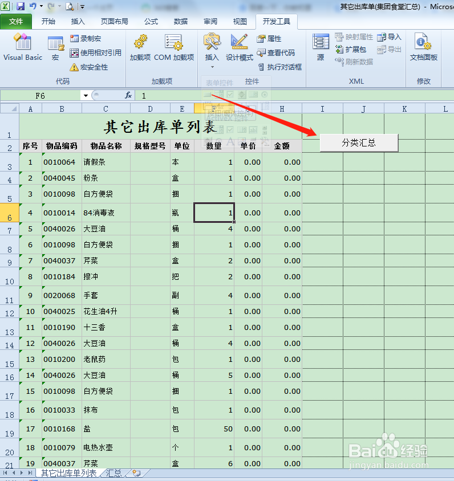Screen dimensions: 454x481
Task: Click 执行对话框 run dialog
Action: 279,67
